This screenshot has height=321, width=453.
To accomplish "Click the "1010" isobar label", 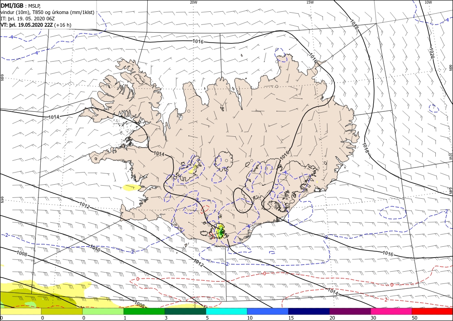I will pyautogui.click(x=95, y=248).
